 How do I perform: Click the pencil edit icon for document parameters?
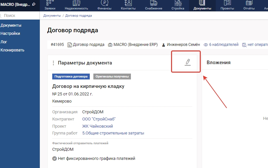187,62
